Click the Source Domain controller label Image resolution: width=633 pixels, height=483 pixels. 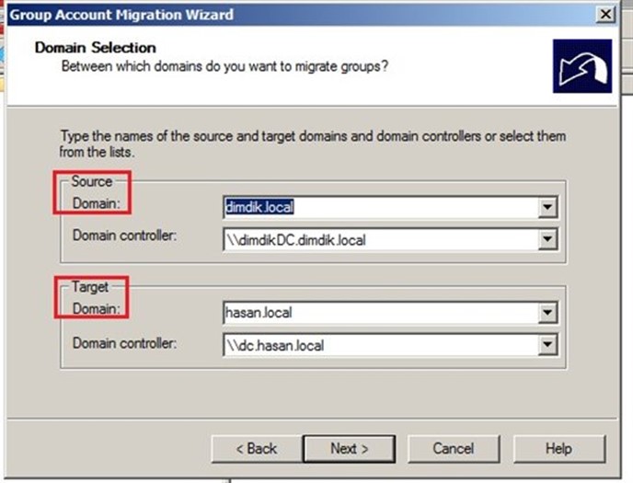[125, 236]
